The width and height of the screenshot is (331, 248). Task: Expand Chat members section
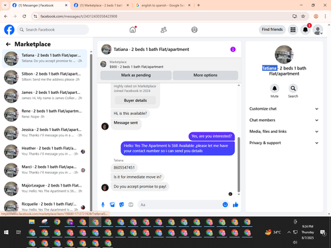click(x=284, y=120)
